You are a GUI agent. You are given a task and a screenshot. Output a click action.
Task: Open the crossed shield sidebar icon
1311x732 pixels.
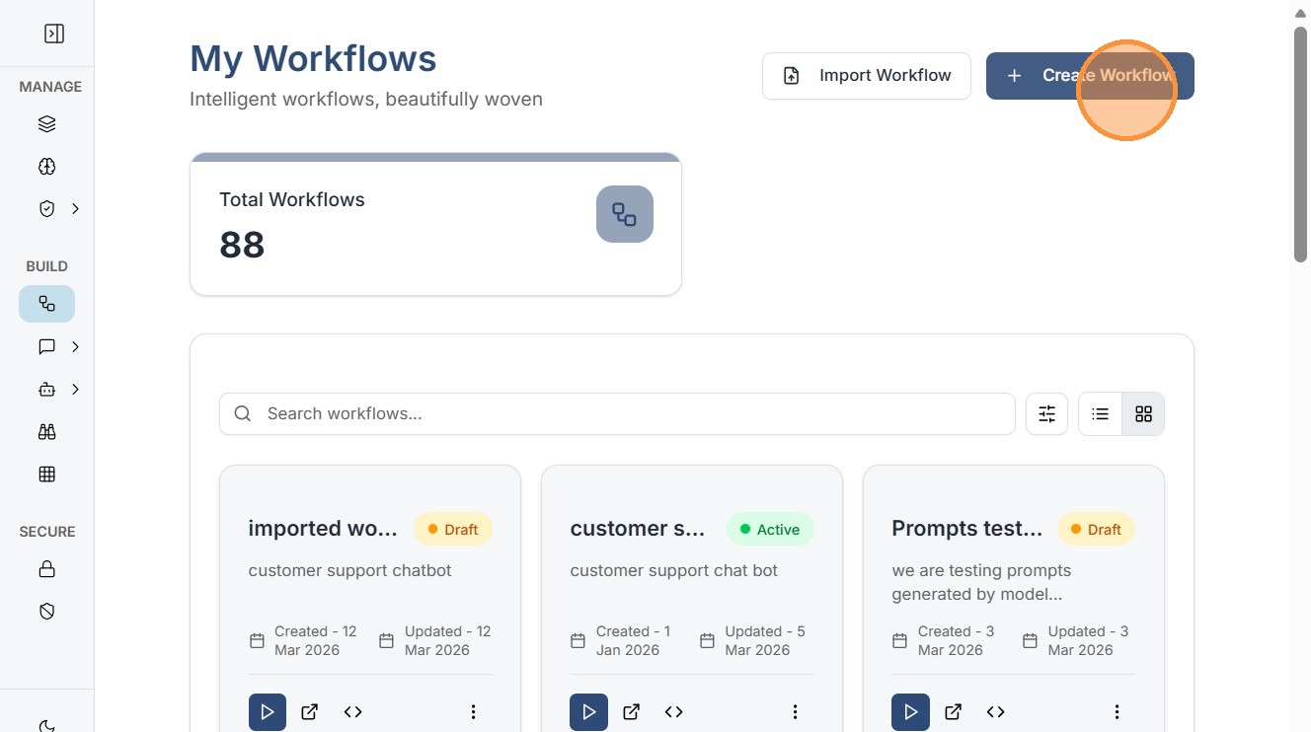click(46, 612)
